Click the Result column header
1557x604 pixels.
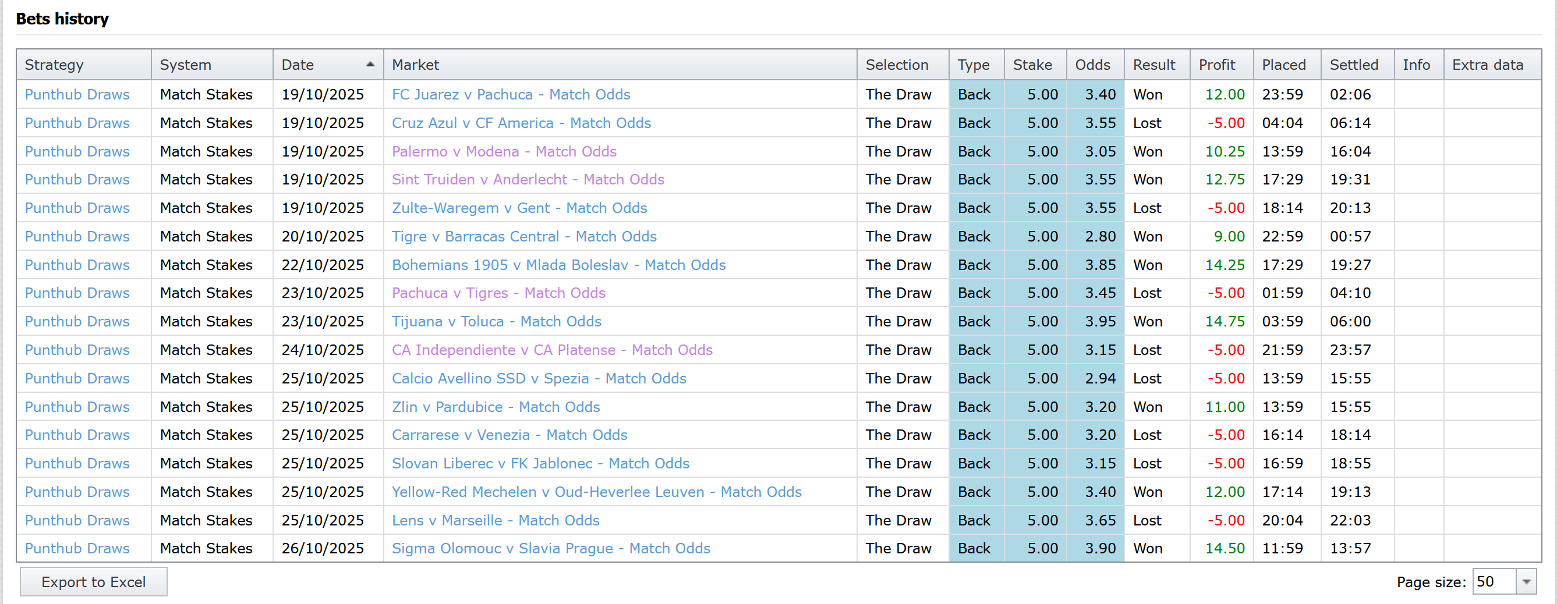tap(1153, 65)
